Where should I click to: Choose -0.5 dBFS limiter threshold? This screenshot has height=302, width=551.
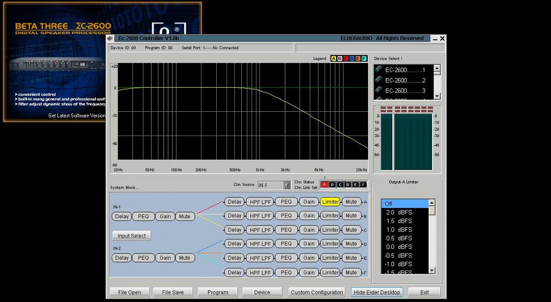click(405, 256)
